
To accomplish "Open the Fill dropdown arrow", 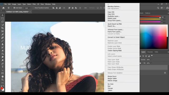I will tap(151, 63).
